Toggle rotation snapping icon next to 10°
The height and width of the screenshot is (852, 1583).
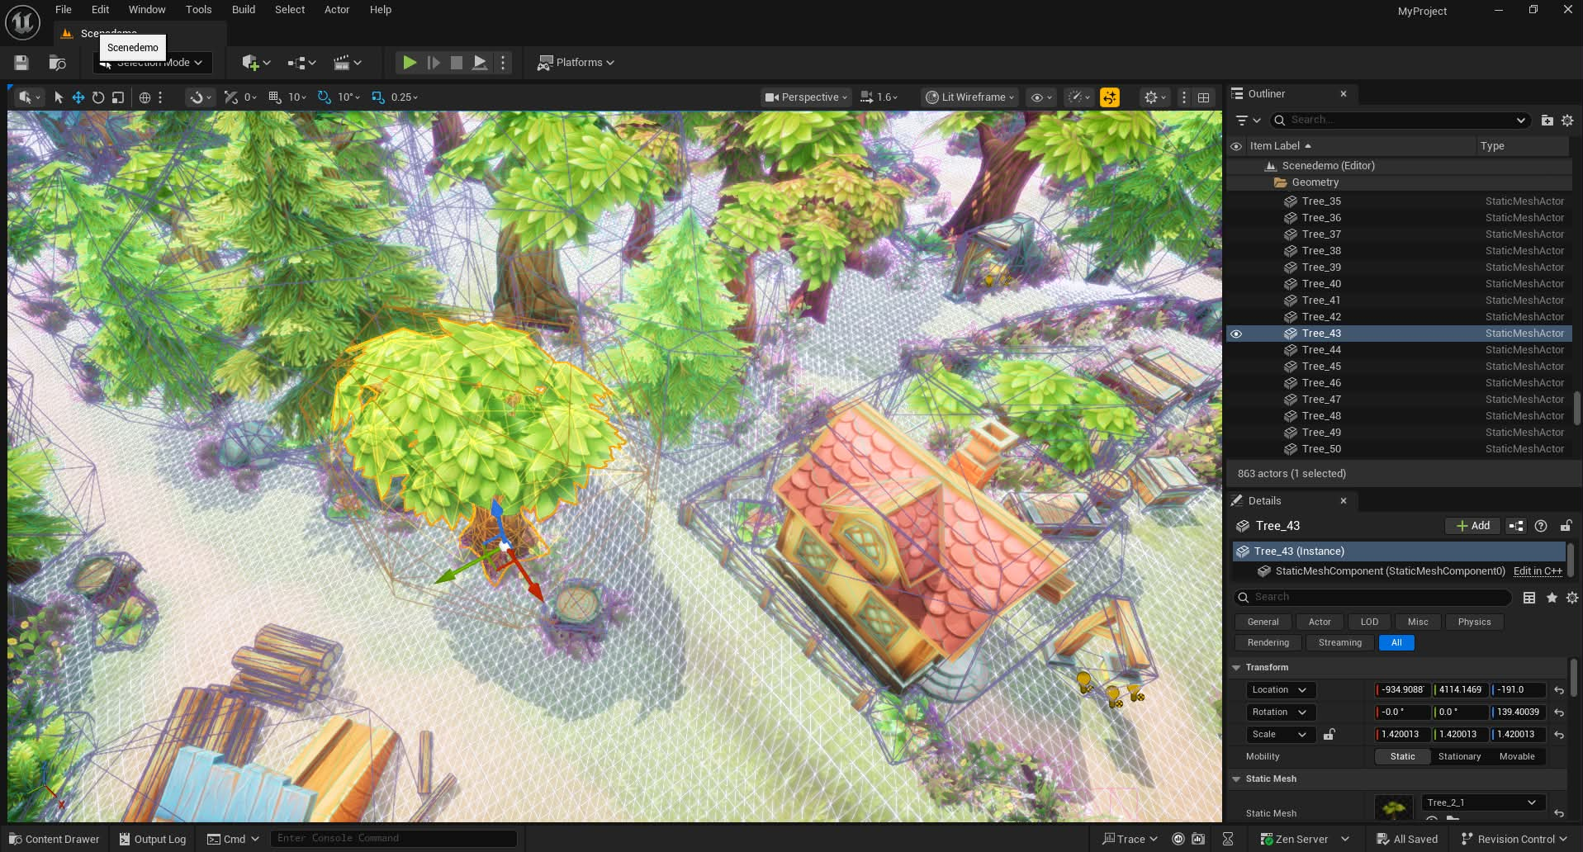click(x=324, y=97)
